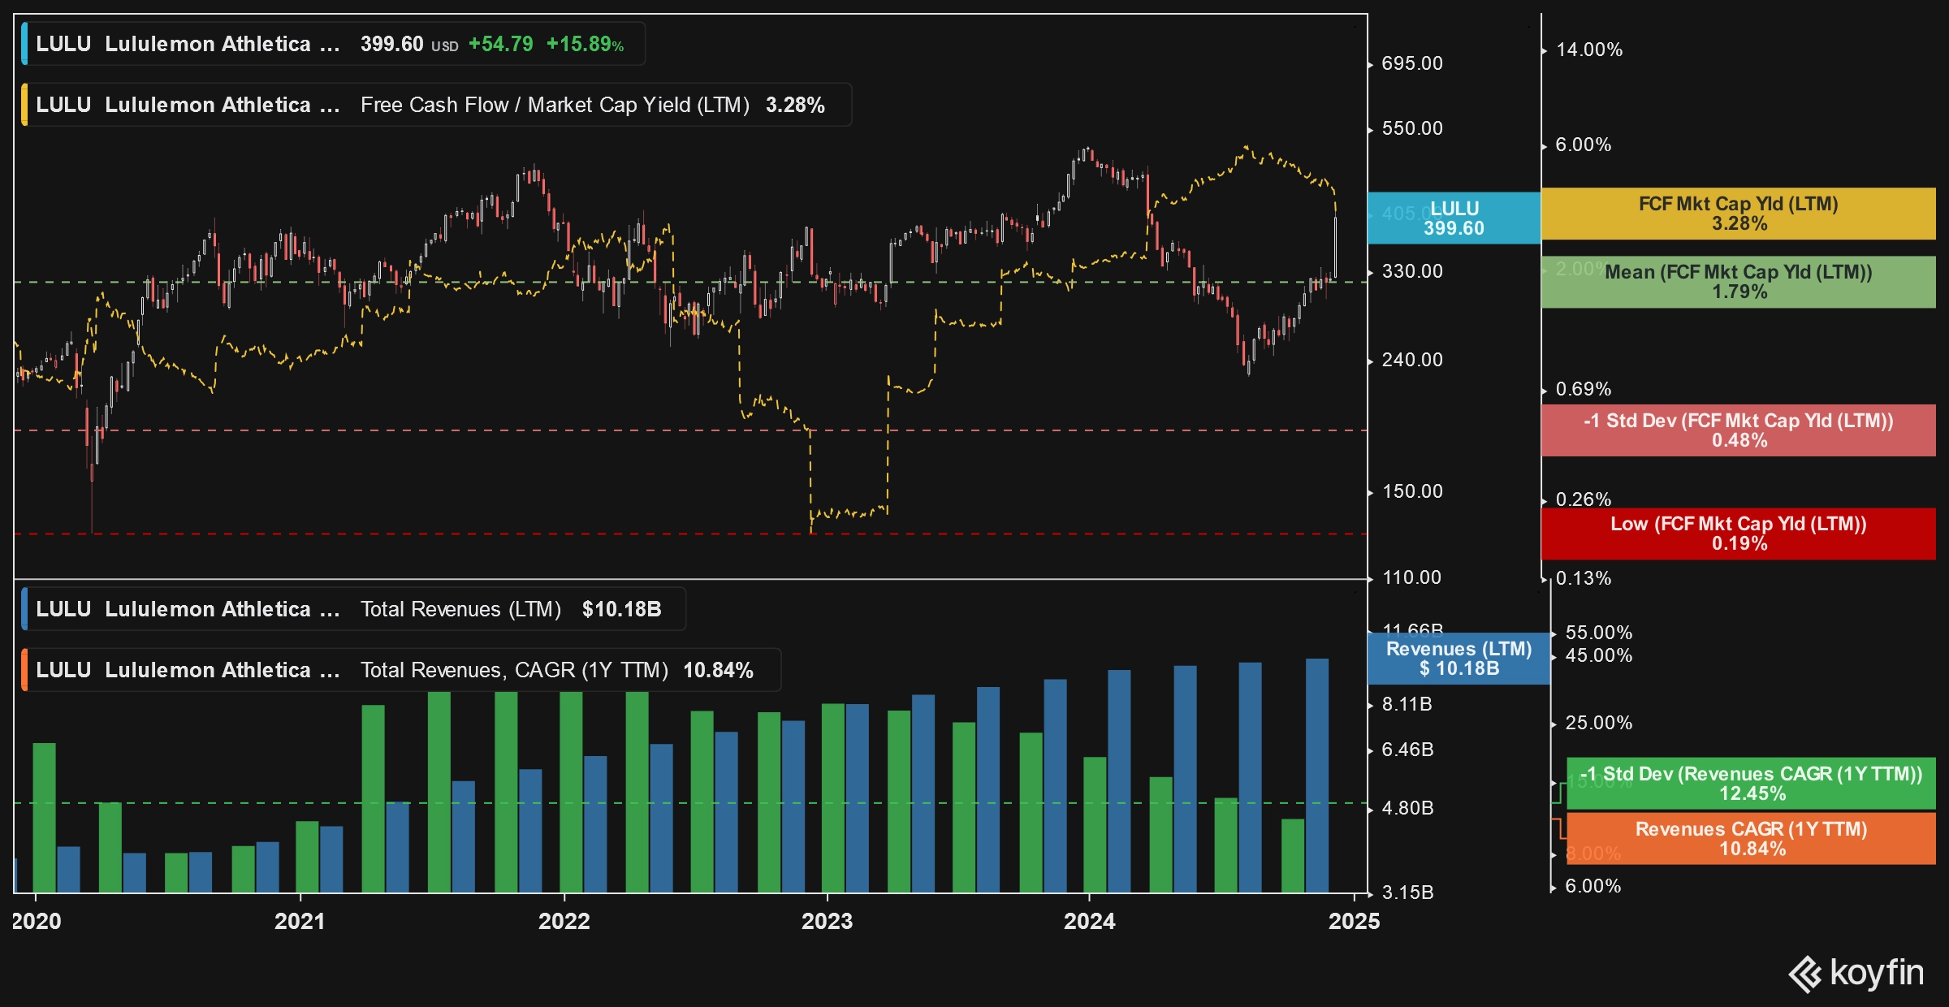Click the 45.00% CAGR axis value

[x=1598, y=655]
